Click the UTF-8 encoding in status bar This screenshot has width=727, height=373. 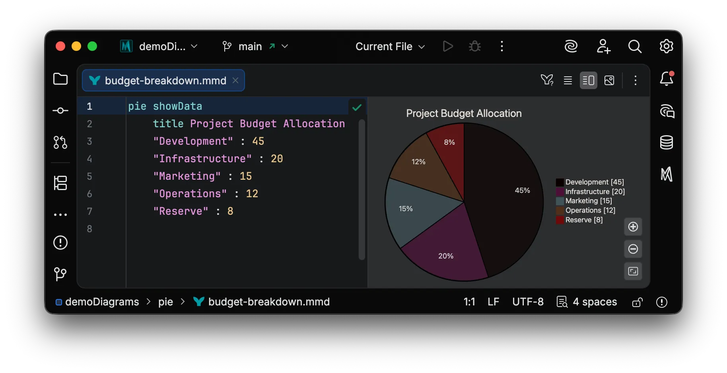(x=527, y=302)
